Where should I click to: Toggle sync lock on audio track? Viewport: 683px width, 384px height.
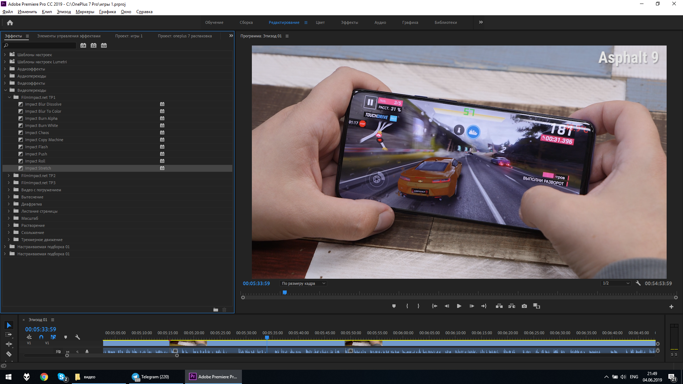[58, 352]
